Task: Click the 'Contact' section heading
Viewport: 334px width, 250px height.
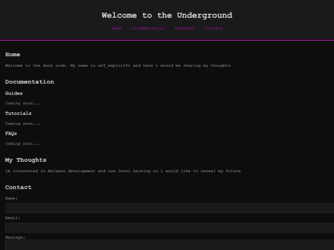Action: point(19,187)
